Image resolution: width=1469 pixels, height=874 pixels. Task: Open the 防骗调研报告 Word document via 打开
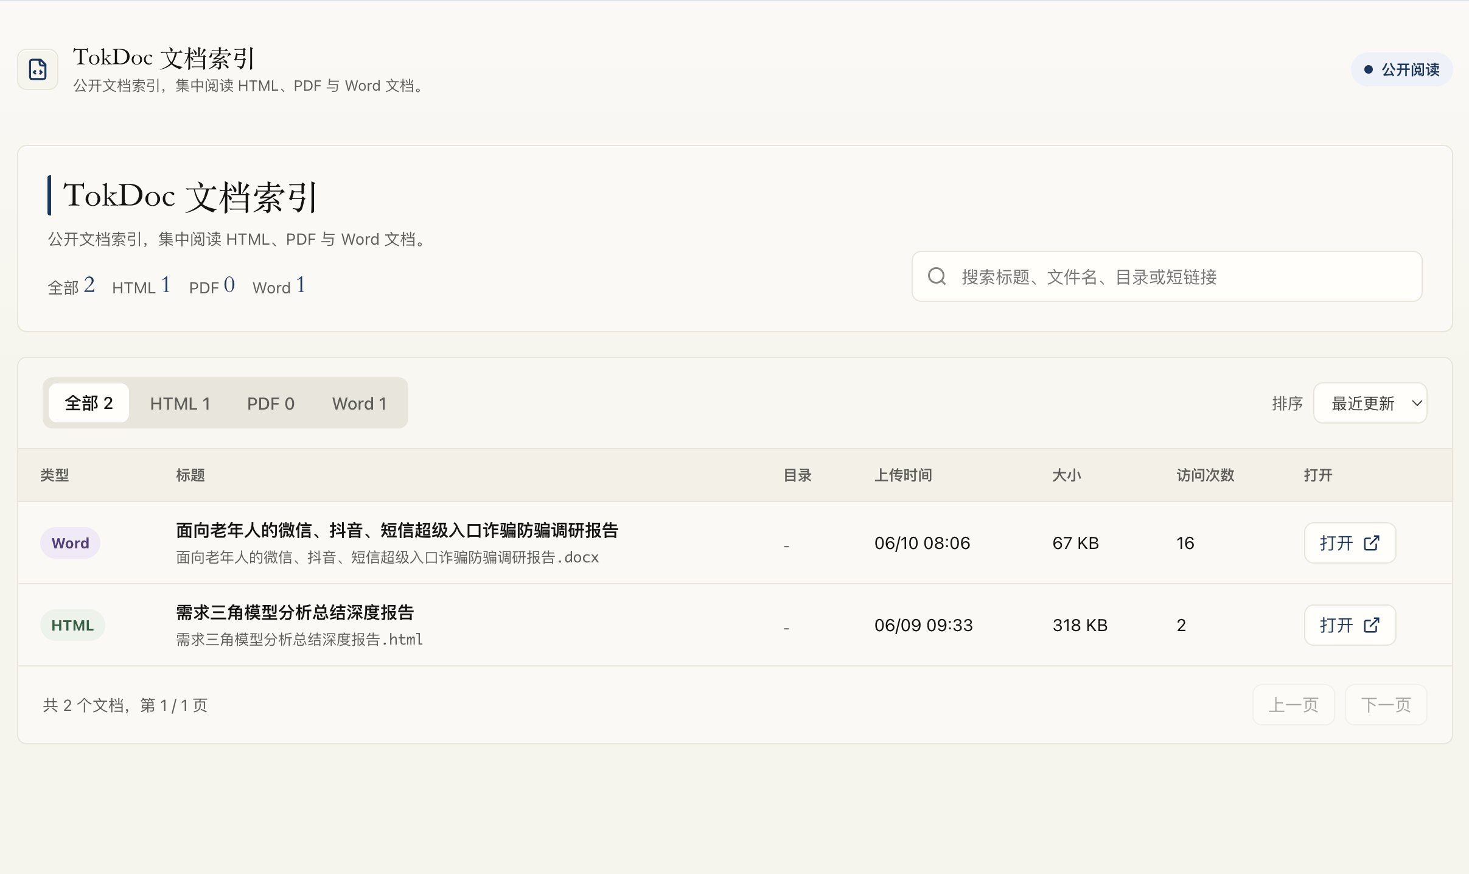click(x=1350, y=543)
